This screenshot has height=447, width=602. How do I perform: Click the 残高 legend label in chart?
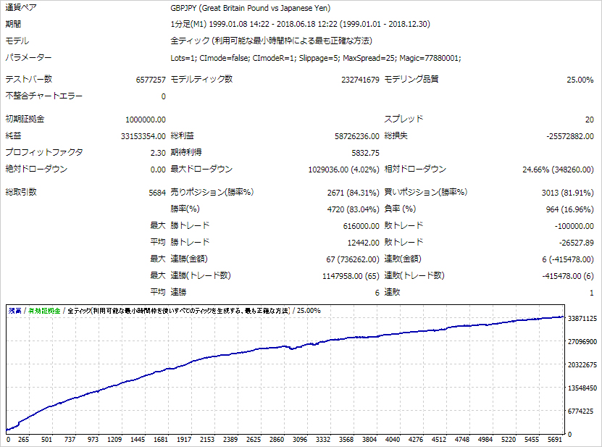tap(15, 311)
